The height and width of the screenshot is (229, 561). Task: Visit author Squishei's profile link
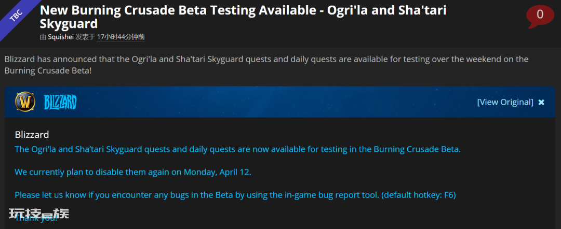[61, 37]
